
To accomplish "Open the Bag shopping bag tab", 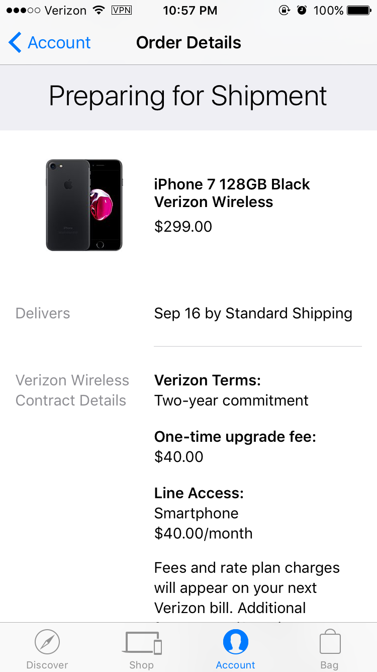I will point(330,650).
